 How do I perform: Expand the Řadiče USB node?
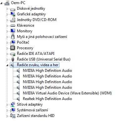point(7,60)
